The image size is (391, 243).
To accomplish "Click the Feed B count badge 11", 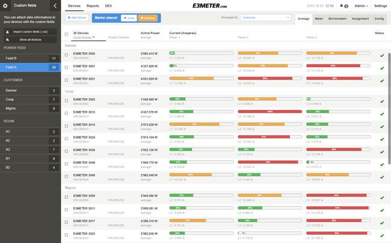I will click(54, 58).
